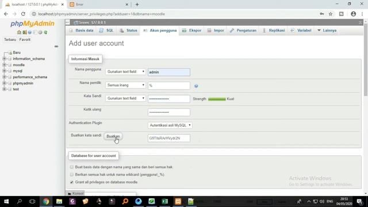Open the taskbar search magnifier icon
The image size is (368, 207).
(19, 201)
